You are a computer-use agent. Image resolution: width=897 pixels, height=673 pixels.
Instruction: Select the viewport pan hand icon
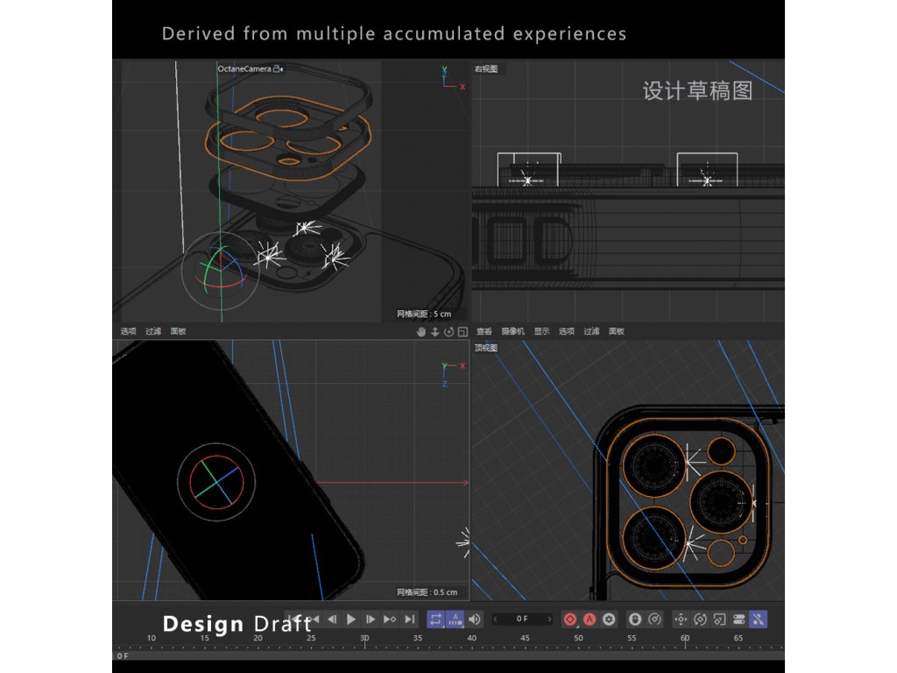[421, 331]
